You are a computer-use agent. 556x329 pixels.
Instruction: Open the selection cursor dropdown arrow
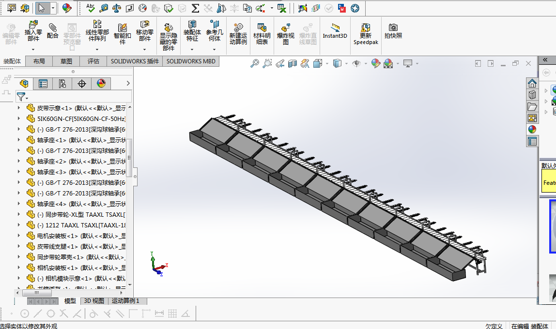point(53,8)
